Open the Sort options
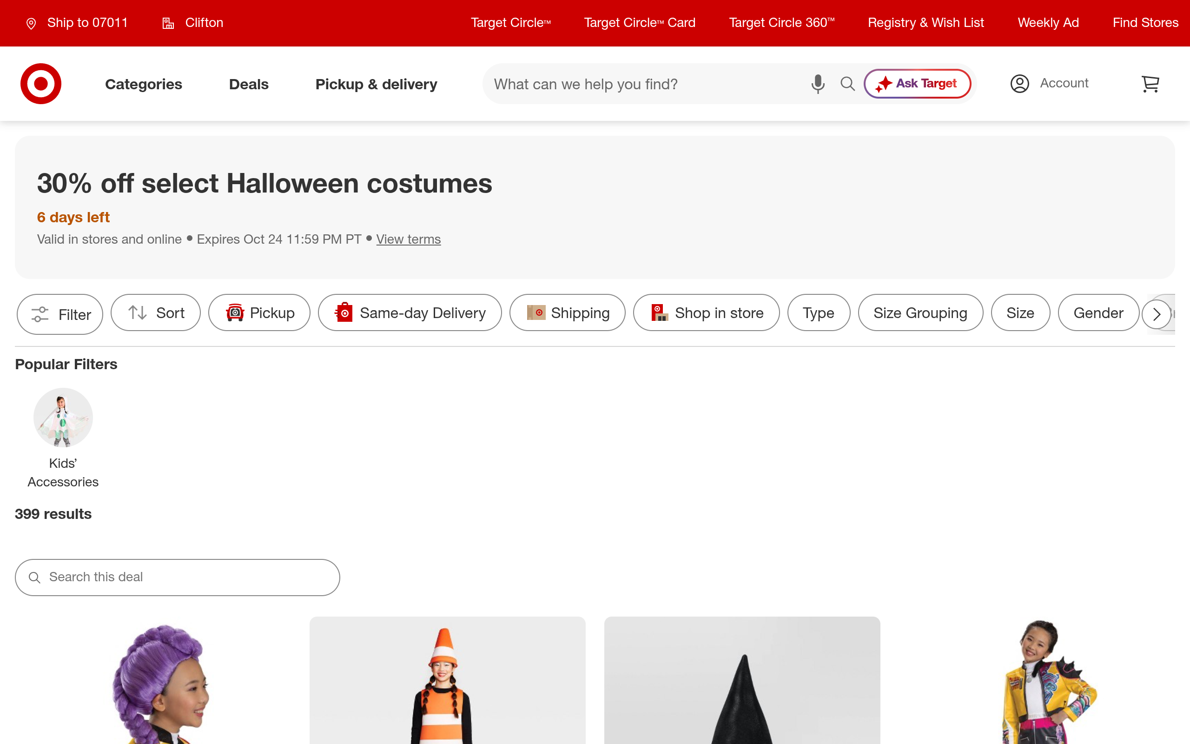 pyautogui.click(x=156, y=313)
